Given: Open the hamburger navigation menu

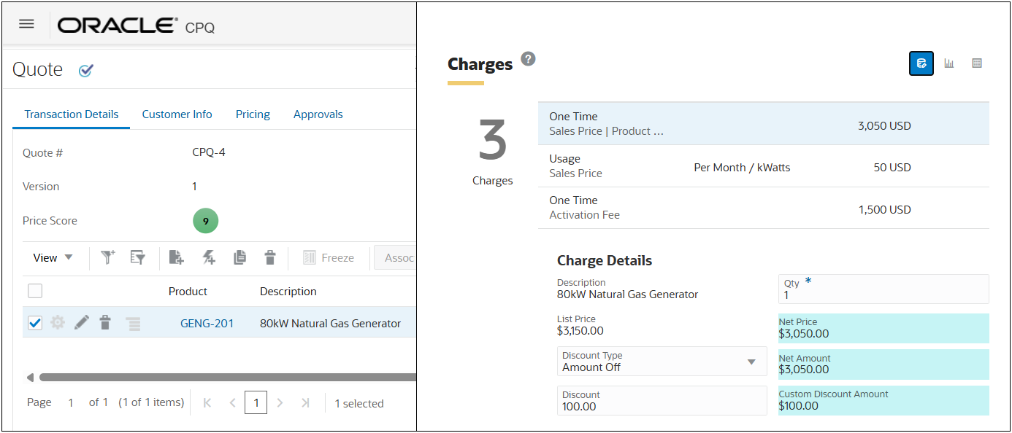Looking at the screenshot, I should (26, 24).
